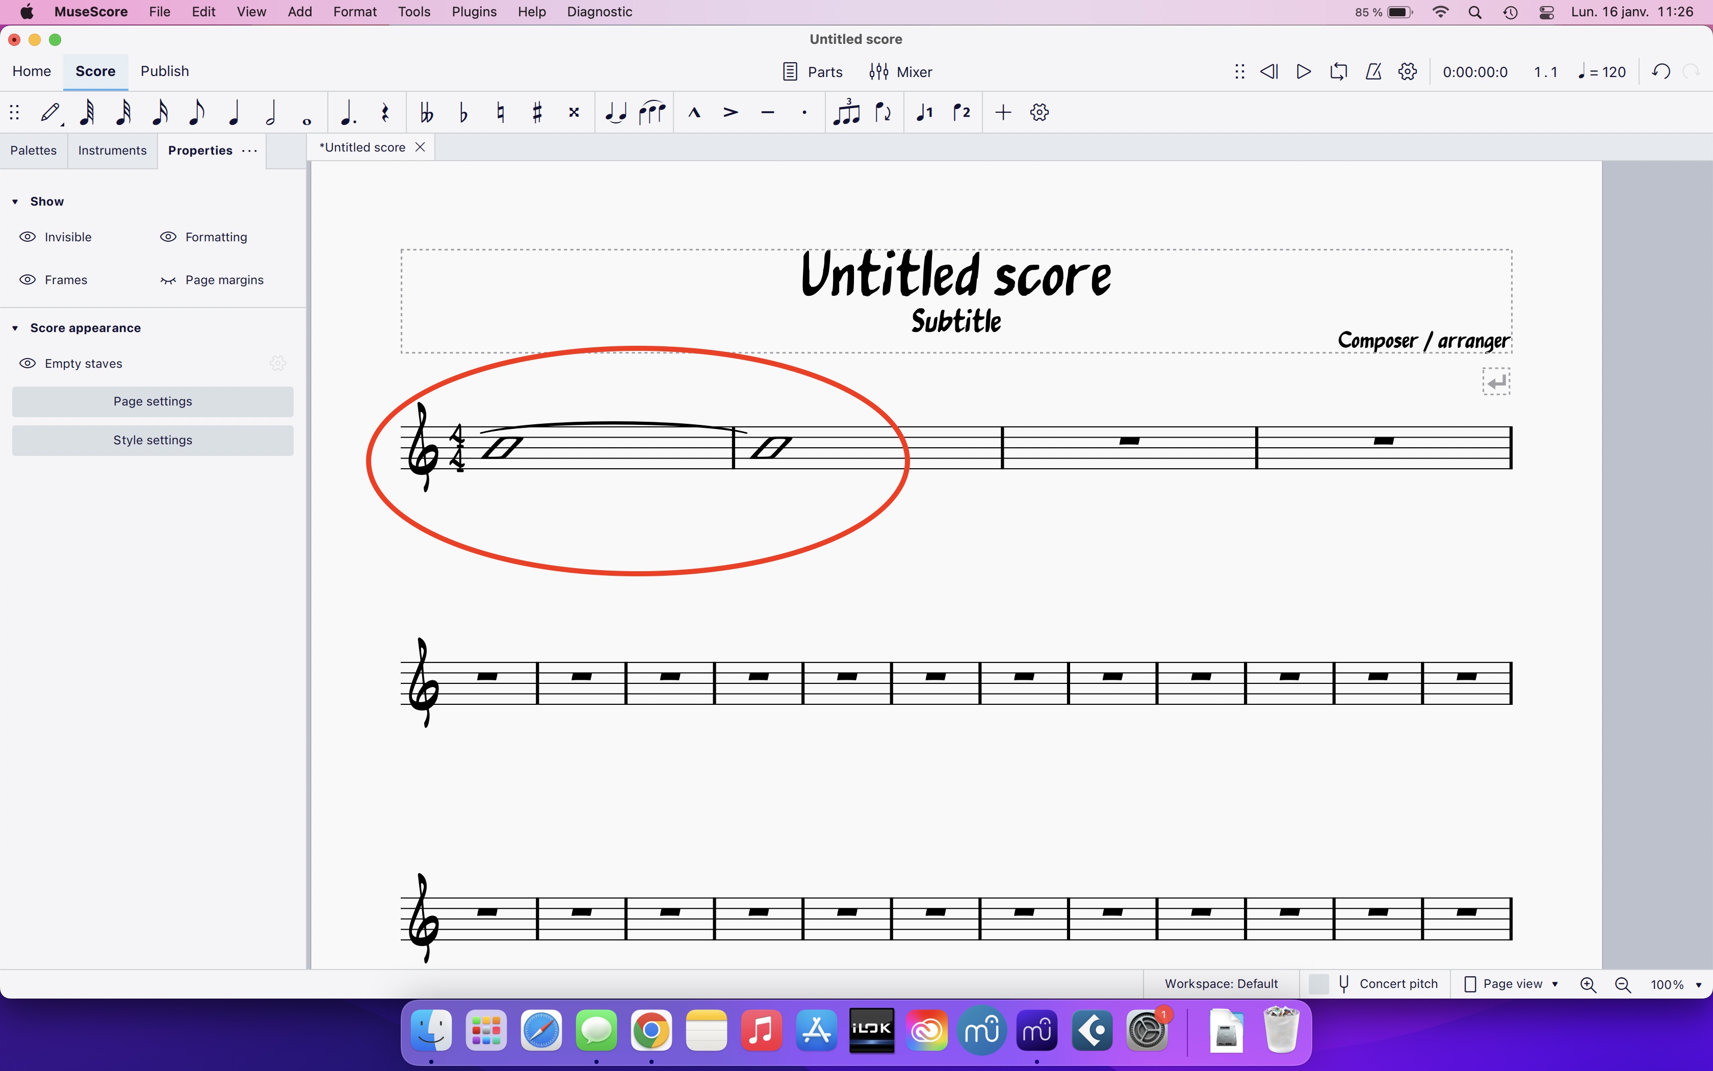This screenshot has width=1713, height=1071.
Task: Open the Page view dropdown
Action: (x=1510, y=984)
